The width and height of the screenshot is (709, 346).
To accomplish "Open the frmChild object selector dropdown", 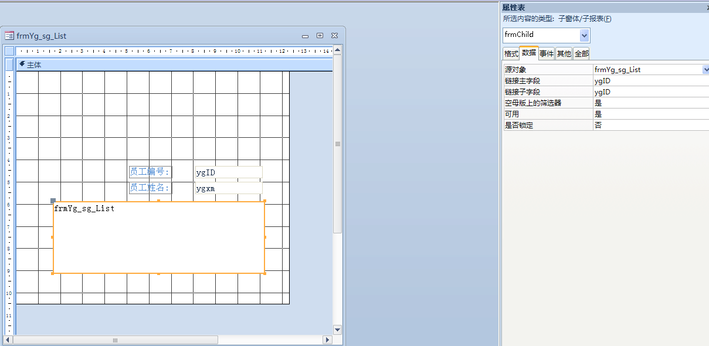I will (584, 35).
